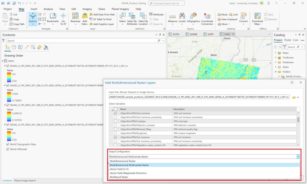Select Multidimensional Raster option
The width and height of the screenshot is (307, 184).
point(204,161)
